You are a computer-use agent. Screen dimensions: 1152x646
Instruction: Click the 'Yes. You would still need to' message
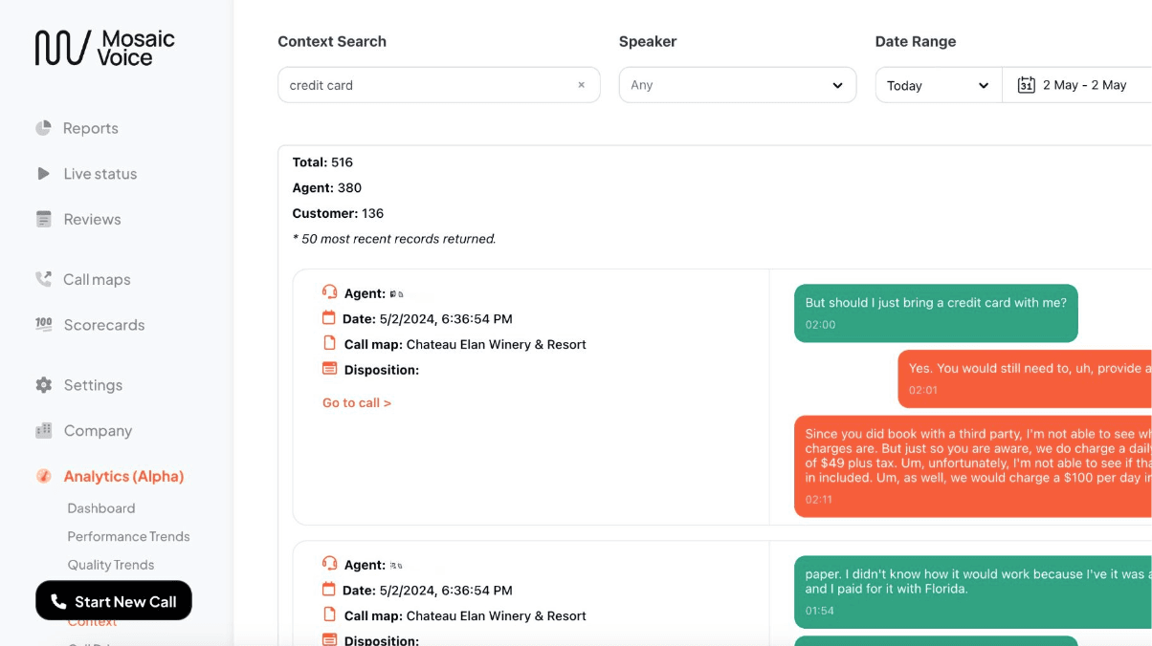coord(1025,378)
